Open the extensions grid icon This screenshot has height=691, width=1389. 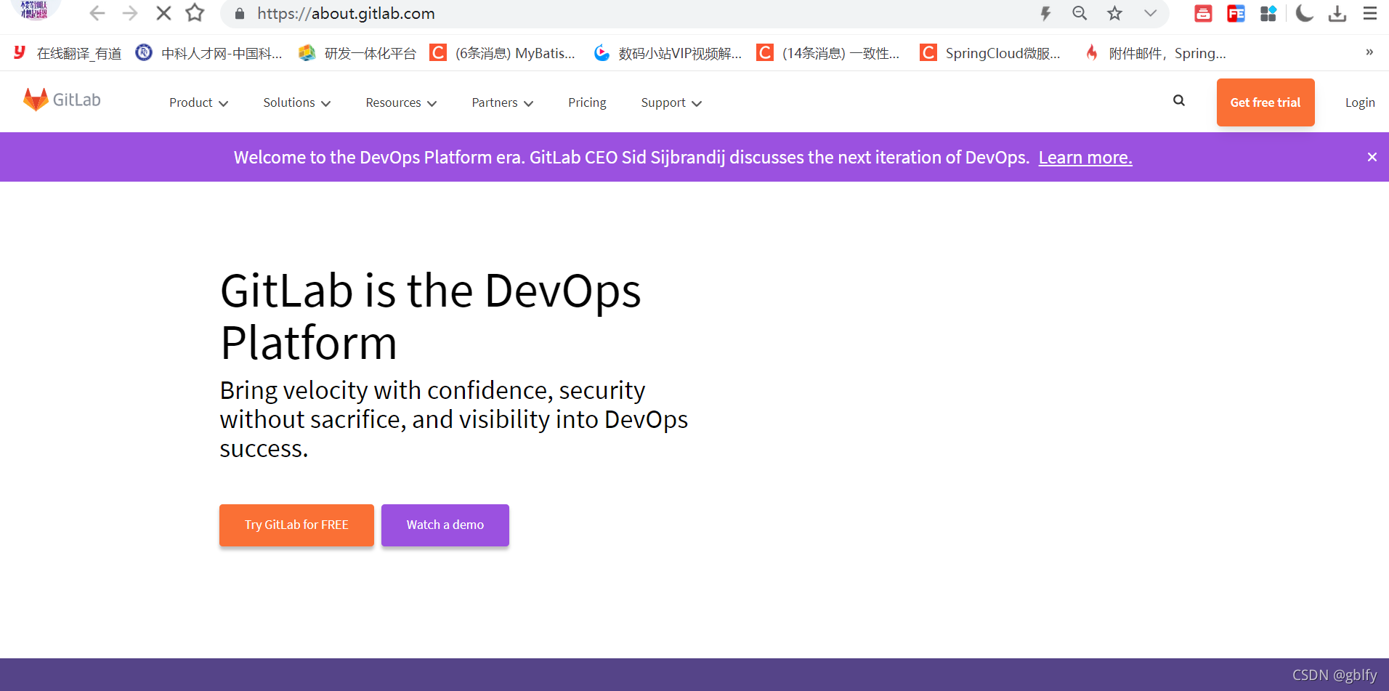click(x=1268, y=13)
